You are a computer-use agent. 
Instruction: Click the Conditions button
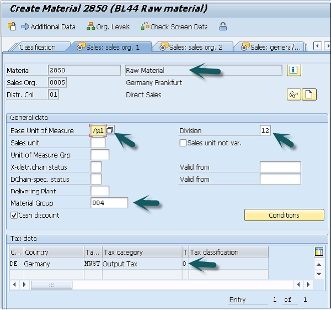(x=284, y=215)
